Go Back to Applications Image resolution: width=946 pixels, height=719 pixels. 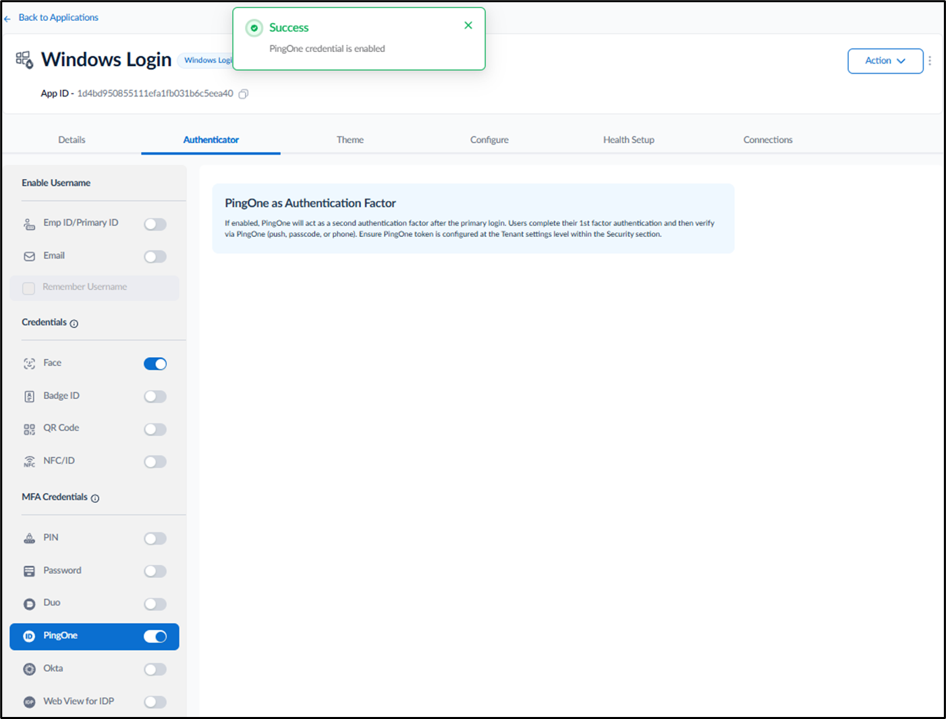(x=58, y=18)
